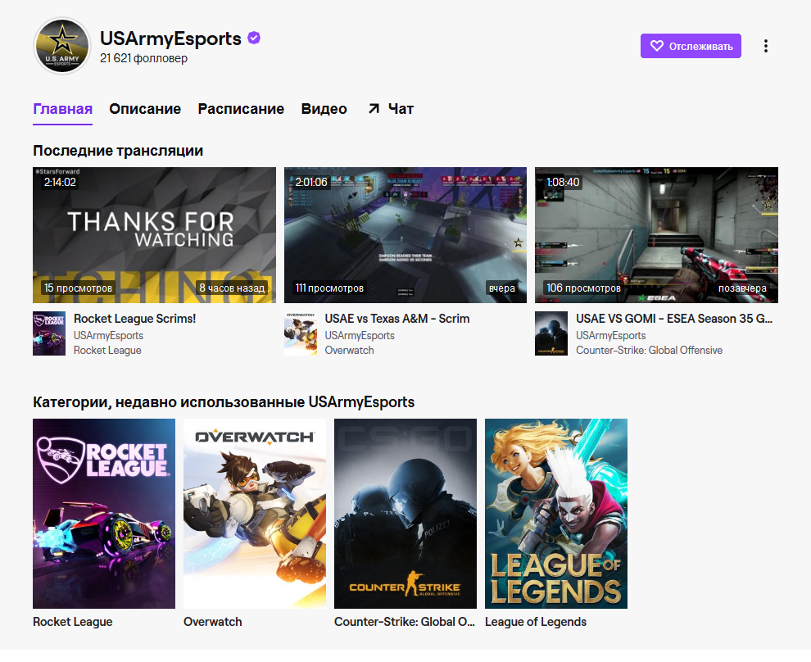Open the USAE vs Texas A&M - Scrim title
The height and width of the screenshot is (662, 811).
[x=397, y=319]
